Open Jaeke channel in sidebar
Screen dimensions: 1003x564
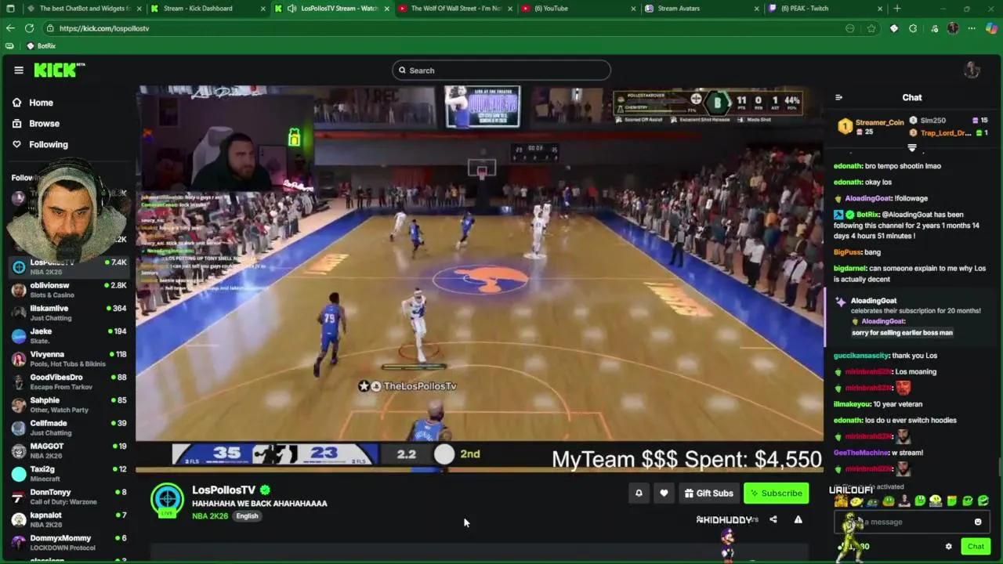[69, 336]
